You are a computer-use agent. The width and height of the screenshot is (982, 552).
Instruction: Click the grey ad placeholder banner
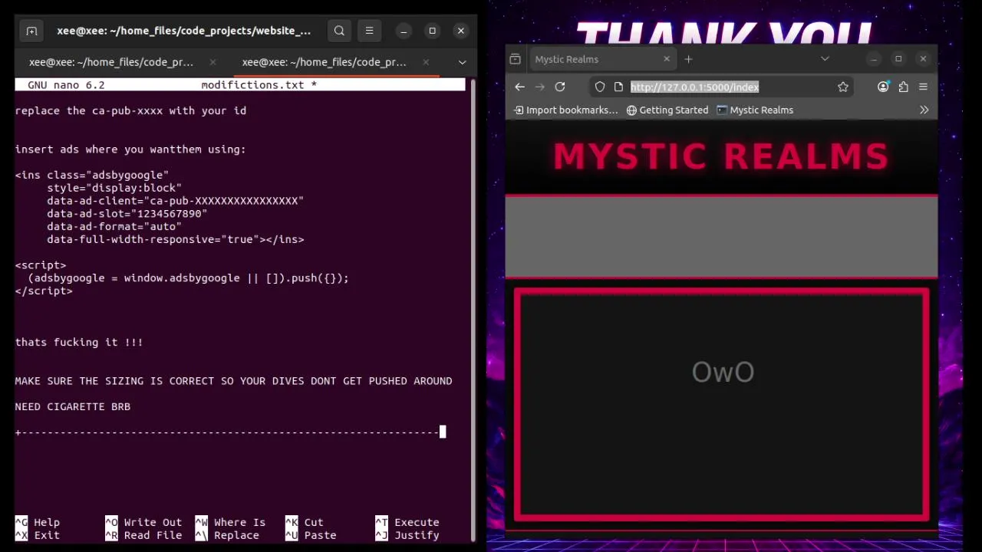coord(721,236)
